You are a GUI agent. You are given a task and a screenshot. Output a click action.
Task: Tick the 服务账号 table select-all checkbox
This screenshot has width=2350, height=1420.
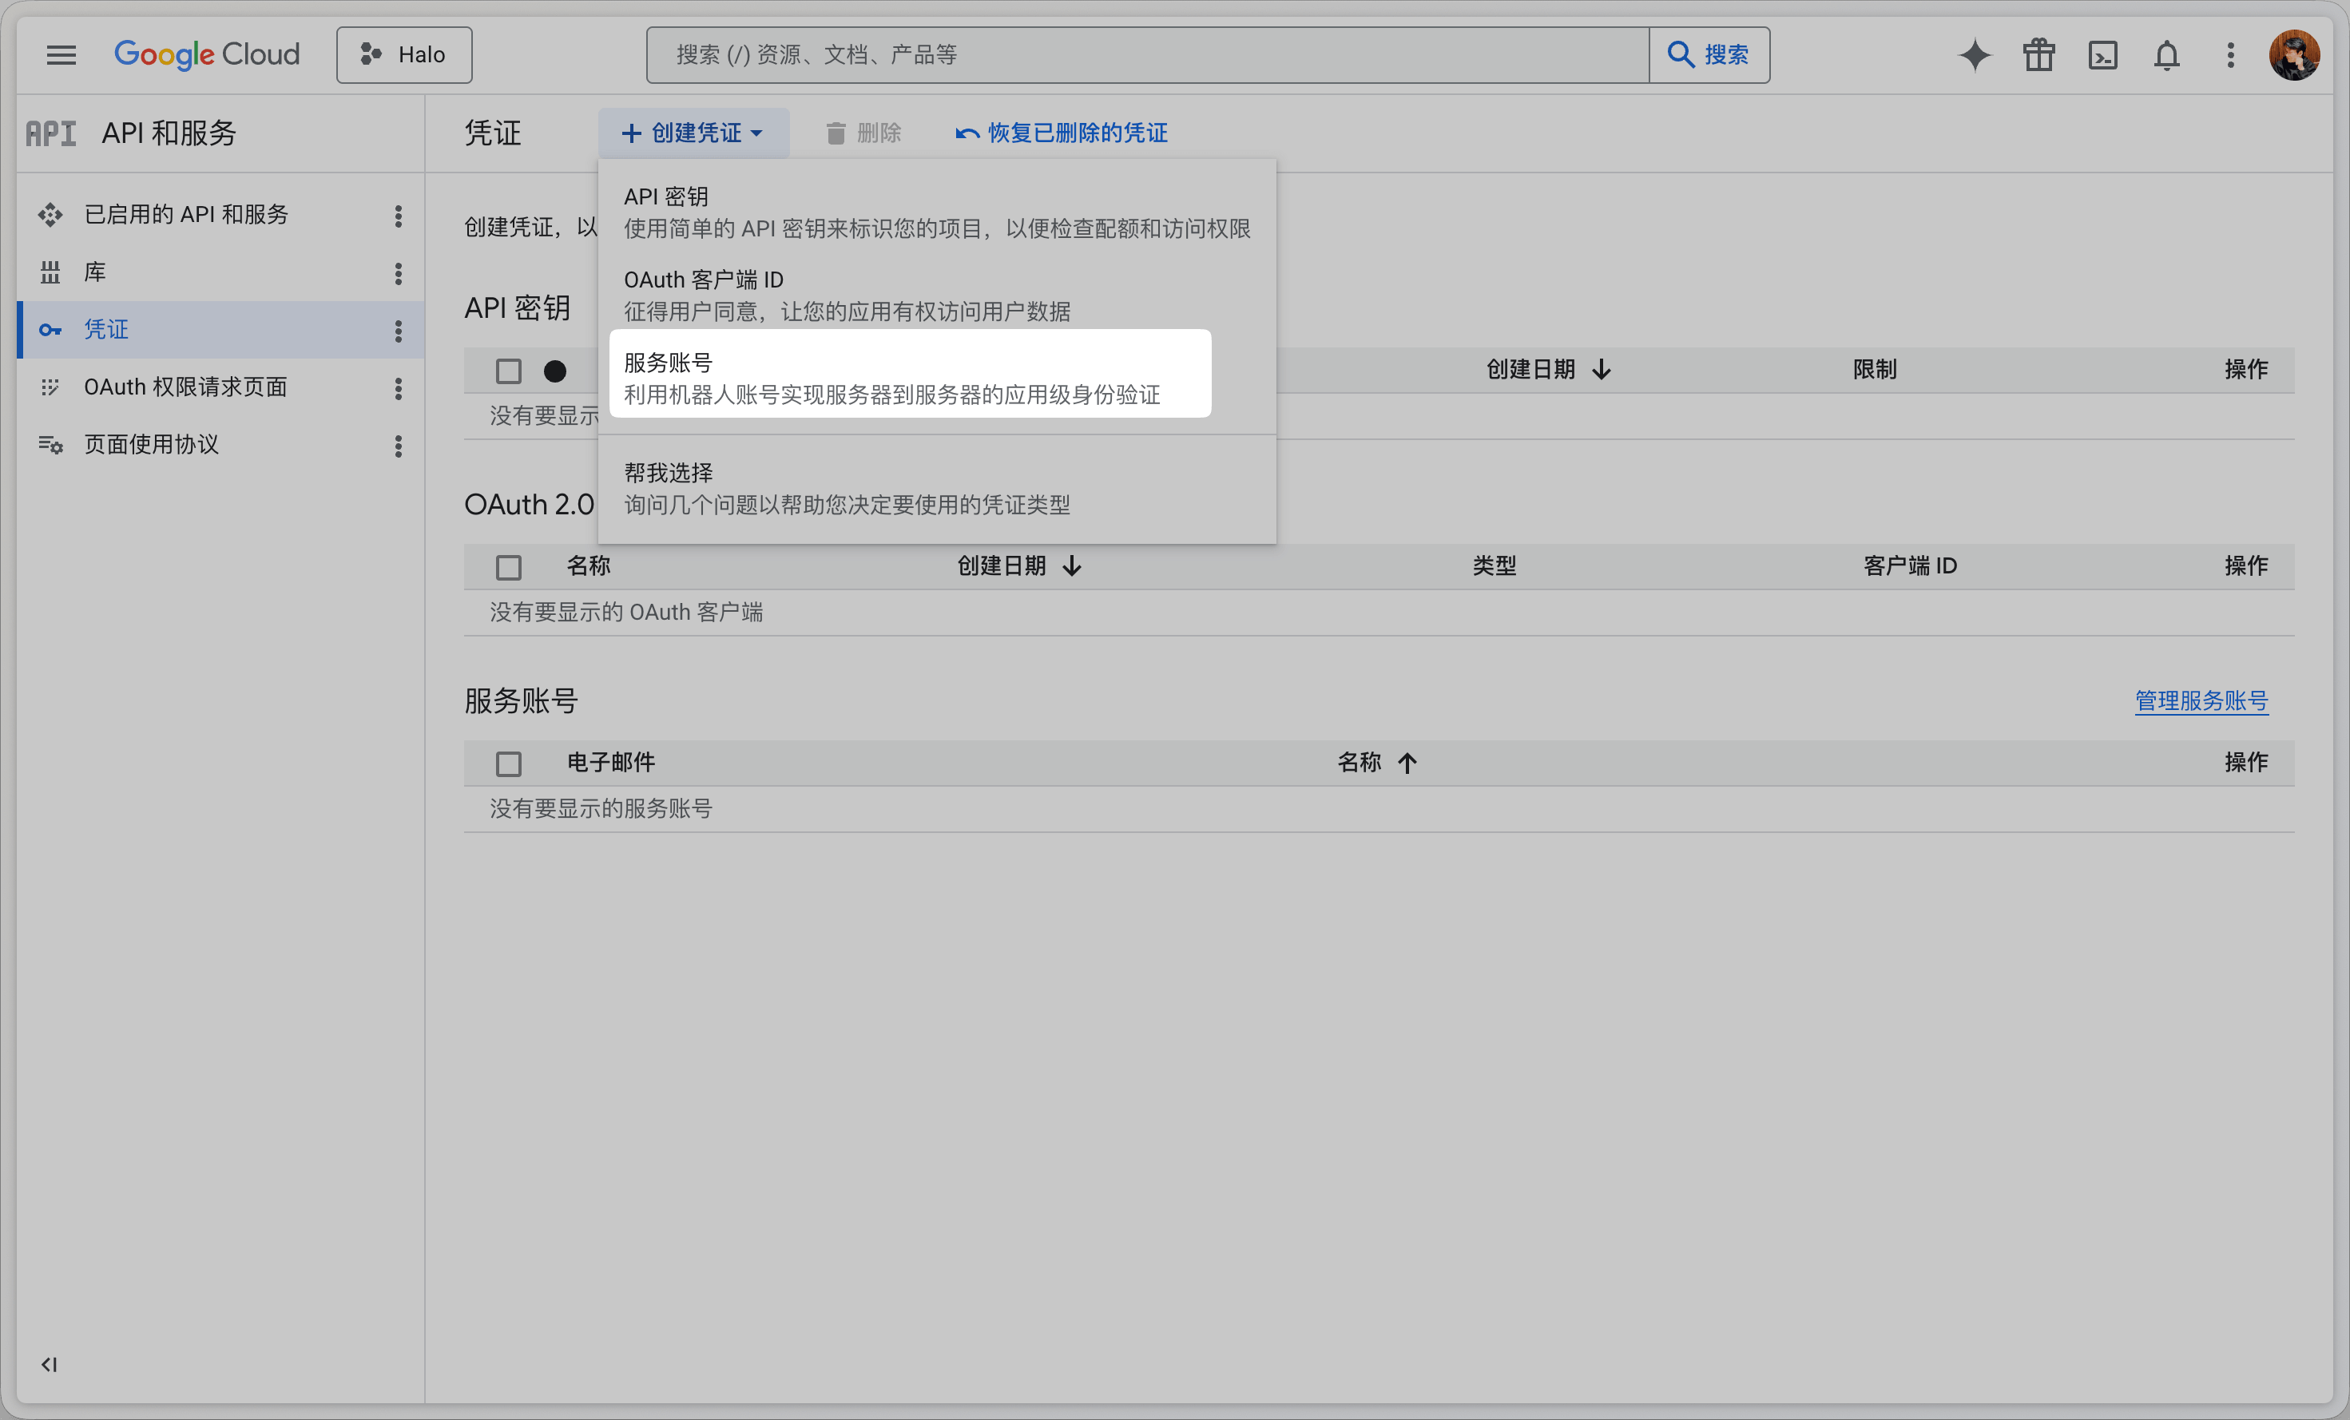point(508,764)
